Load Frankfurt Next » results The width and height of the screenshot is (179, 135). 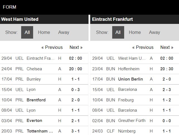167,47
